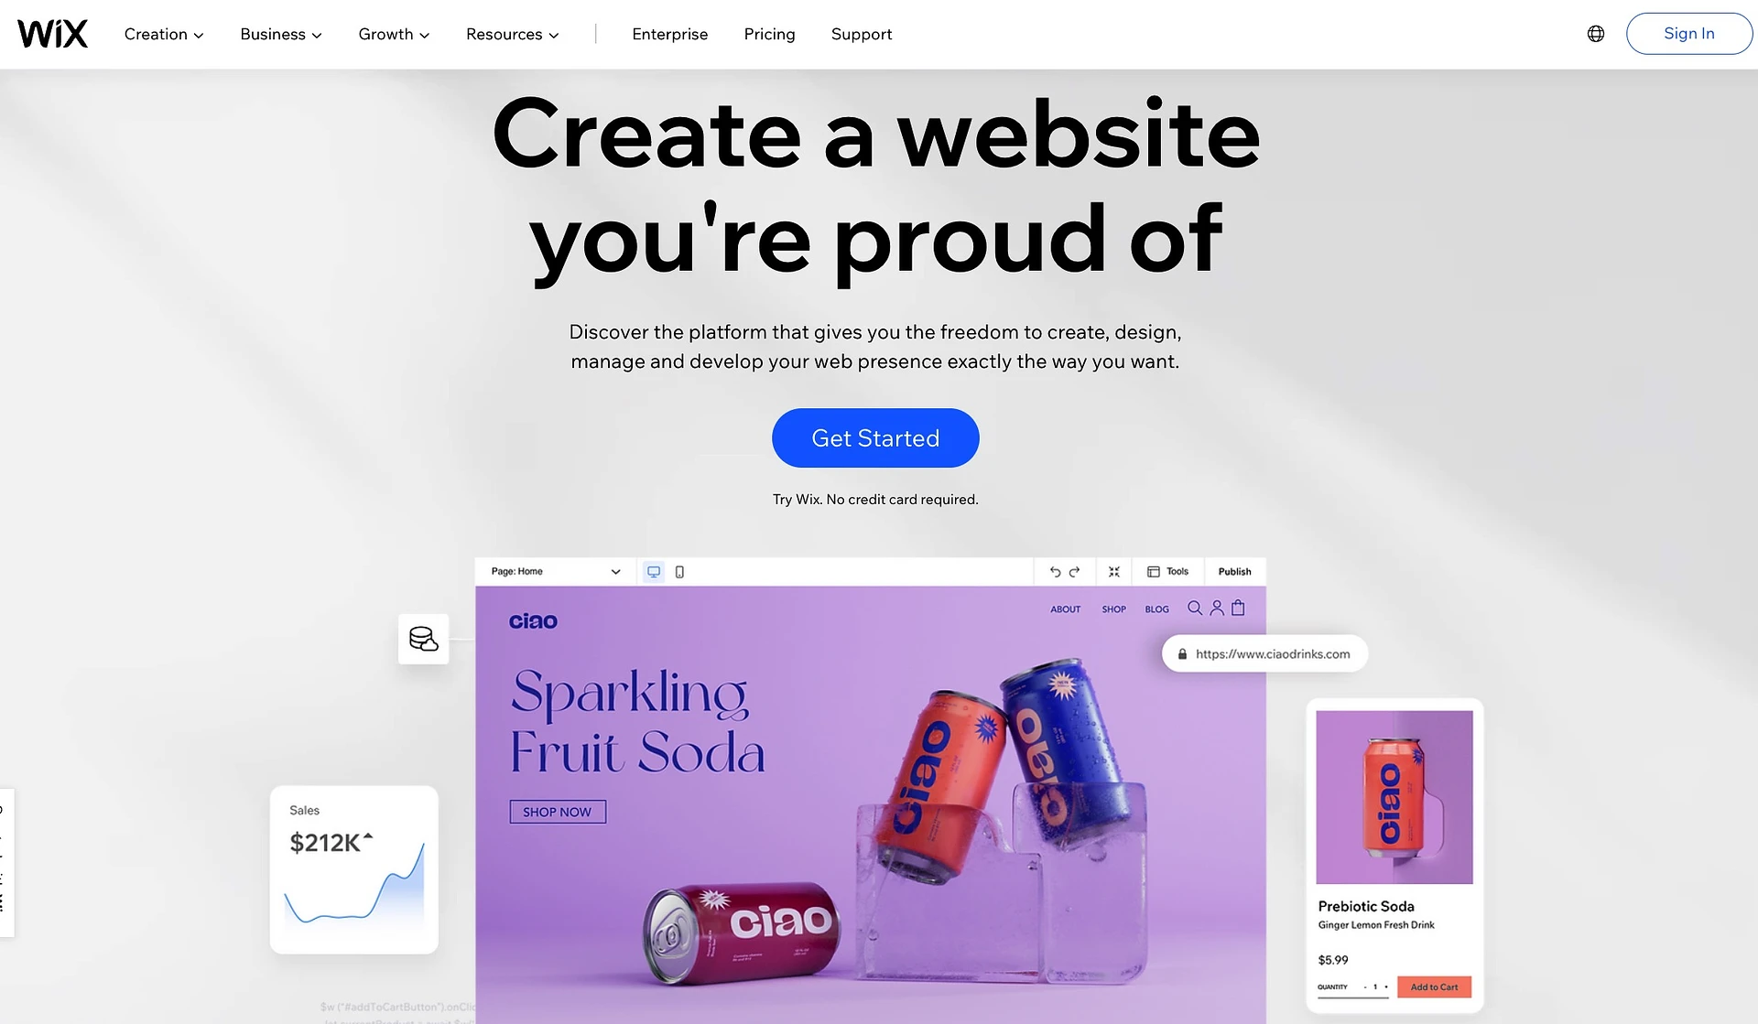1758x1024 pixels.
Task: Click the Get Started button
Action: point(875,437)
